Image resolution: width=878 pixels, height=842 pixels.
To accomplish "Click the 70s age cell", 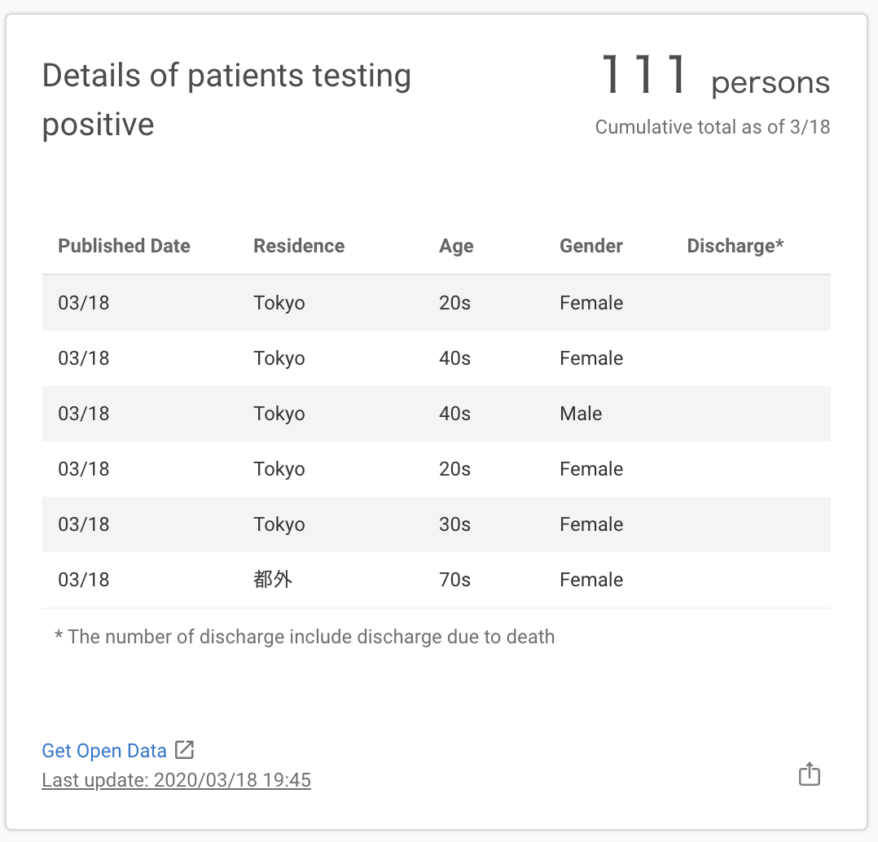I will tap(454, 580).
